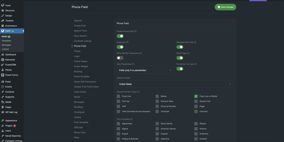Screen dimensions: 284x142
Task: Open Timeline via its sidebar icon
Action: tap(2, 21)
